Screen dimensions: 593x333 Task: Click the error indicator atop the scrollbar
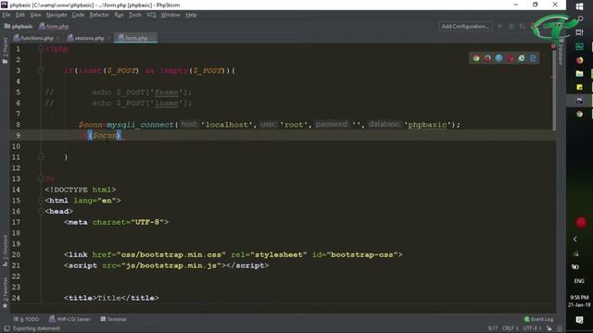(x=553, y=46)
